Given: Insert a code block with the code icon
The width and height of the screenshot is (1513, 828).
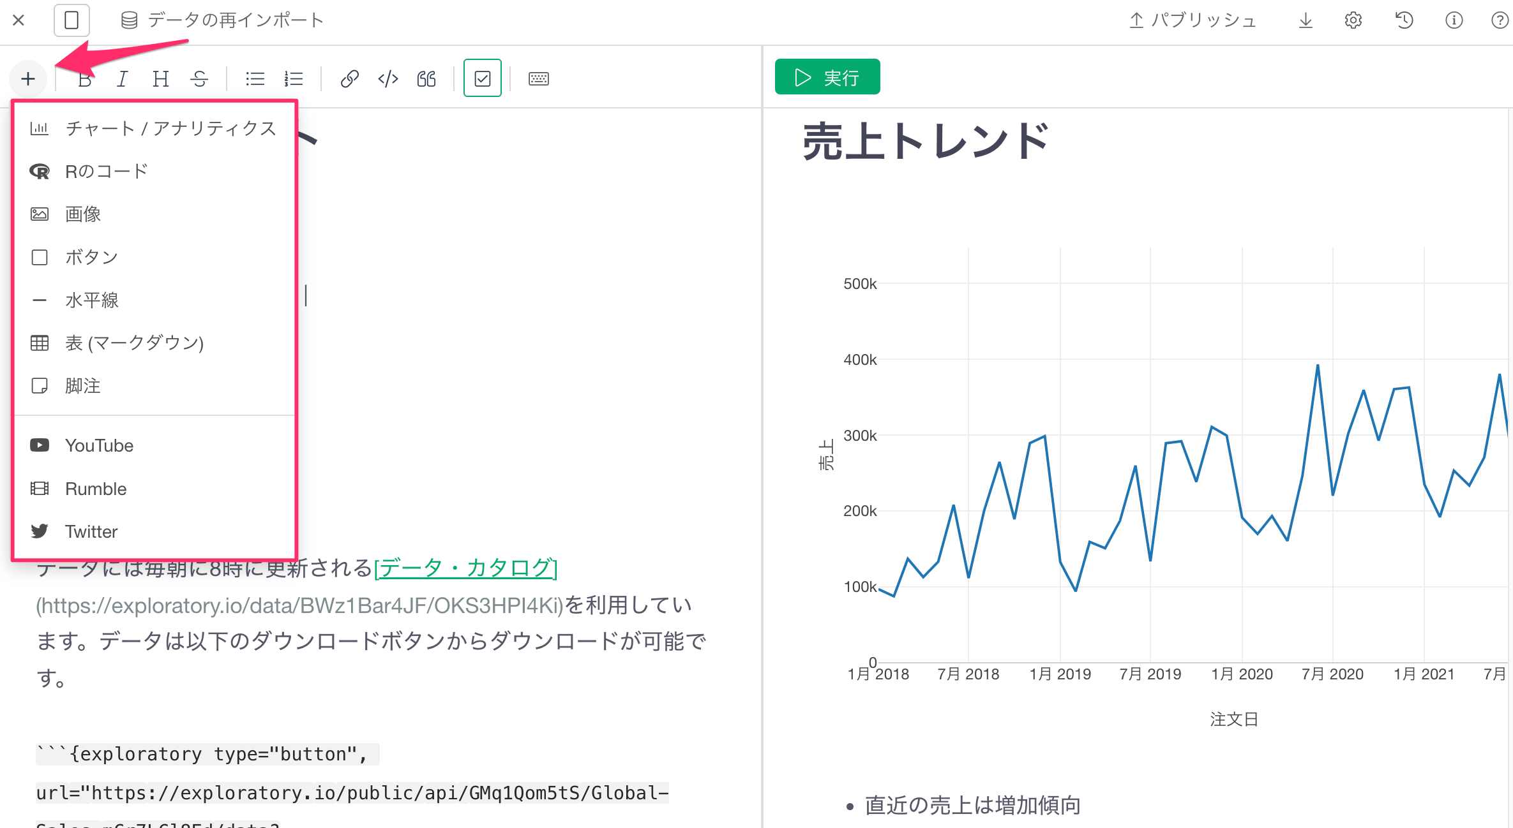Looking at the screenshot, I should tap(388, 79).
